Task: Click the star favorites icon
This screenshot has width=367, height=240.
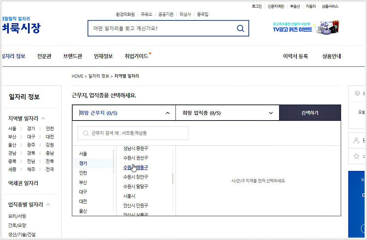Action: pyautogui.click(x=356, y=156)
